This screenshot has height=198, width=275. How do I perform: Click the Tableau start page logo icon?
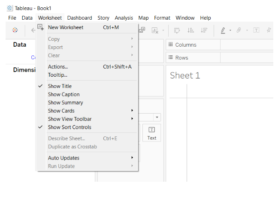point(15,30)
